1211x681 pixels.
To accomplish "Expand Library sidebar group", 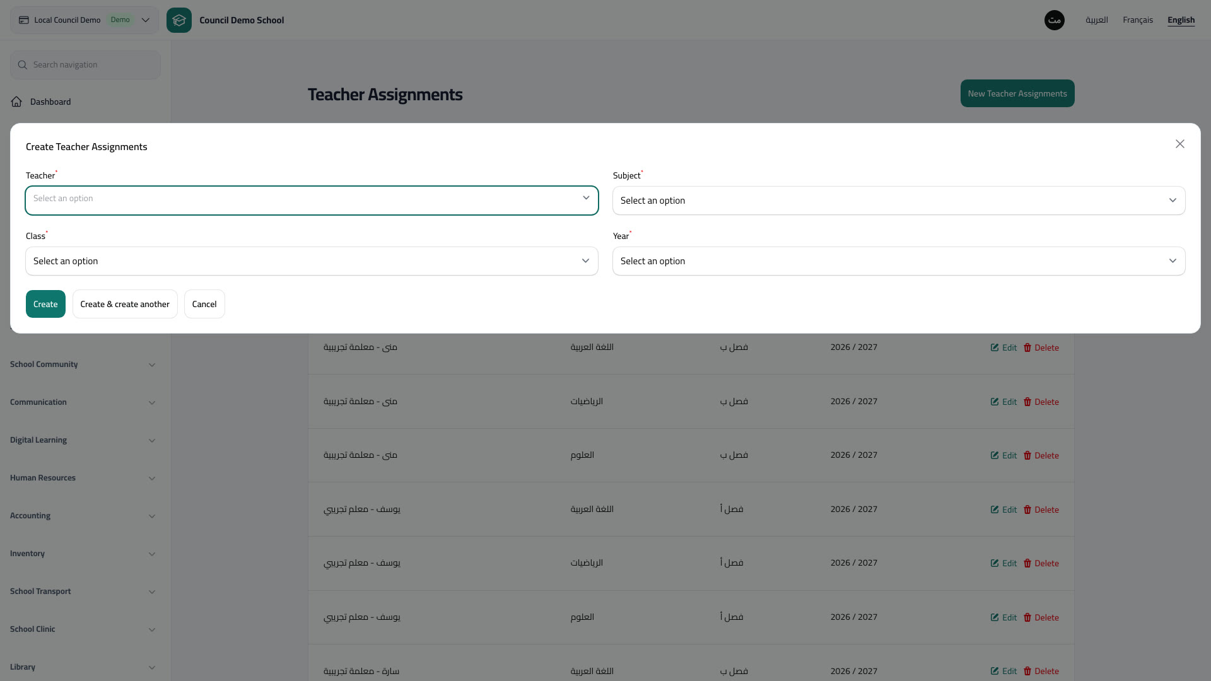I will coord(83,667).
